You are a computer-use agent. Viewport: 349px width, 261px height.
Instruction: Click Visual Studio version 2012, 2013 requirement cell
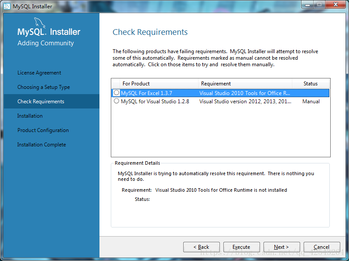[245, 102]
